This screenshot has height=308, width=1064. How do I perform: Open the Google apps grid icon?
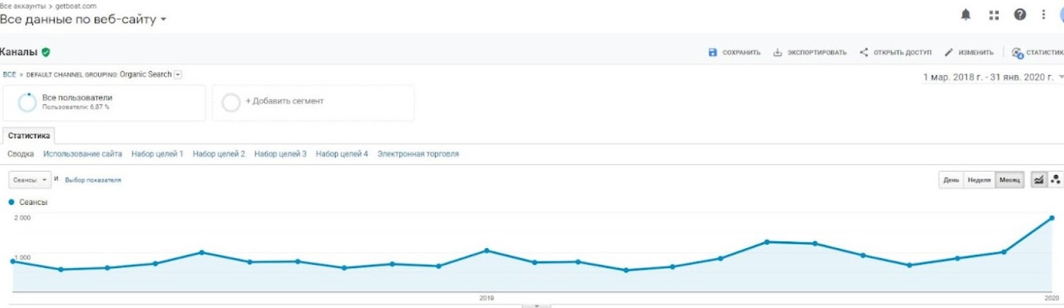coord(994,15)
